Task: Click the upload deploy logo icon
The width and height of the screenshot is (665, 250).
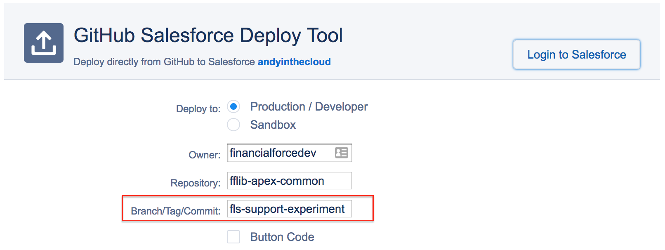Action: pos(44,43)
